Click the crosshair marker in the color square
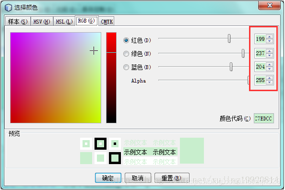285x190 pixels. [94, 50]
